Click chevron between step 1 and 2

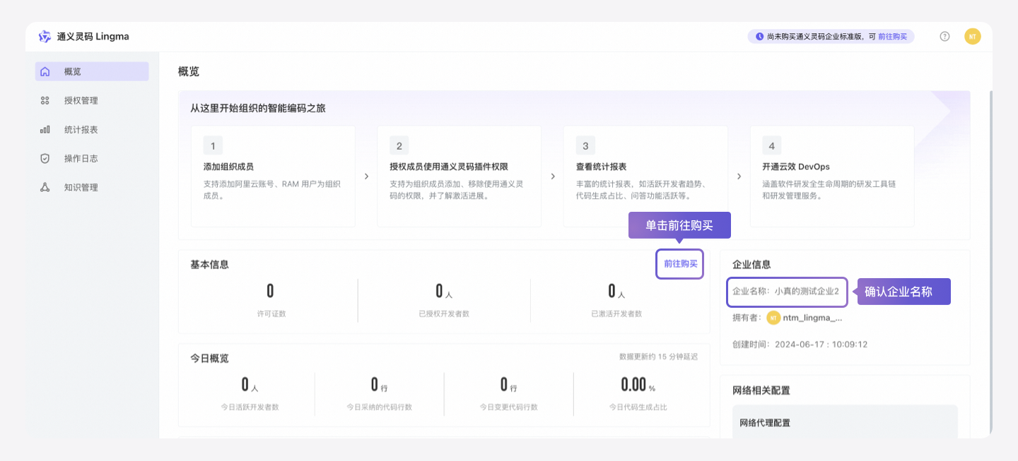[366, 176]
